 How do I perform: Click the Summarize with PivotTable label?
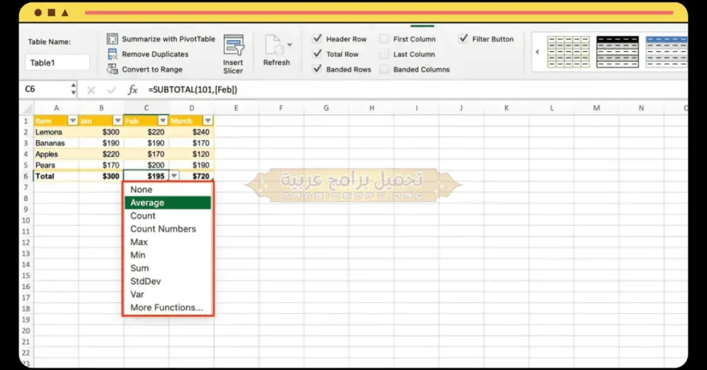[168, 39]
